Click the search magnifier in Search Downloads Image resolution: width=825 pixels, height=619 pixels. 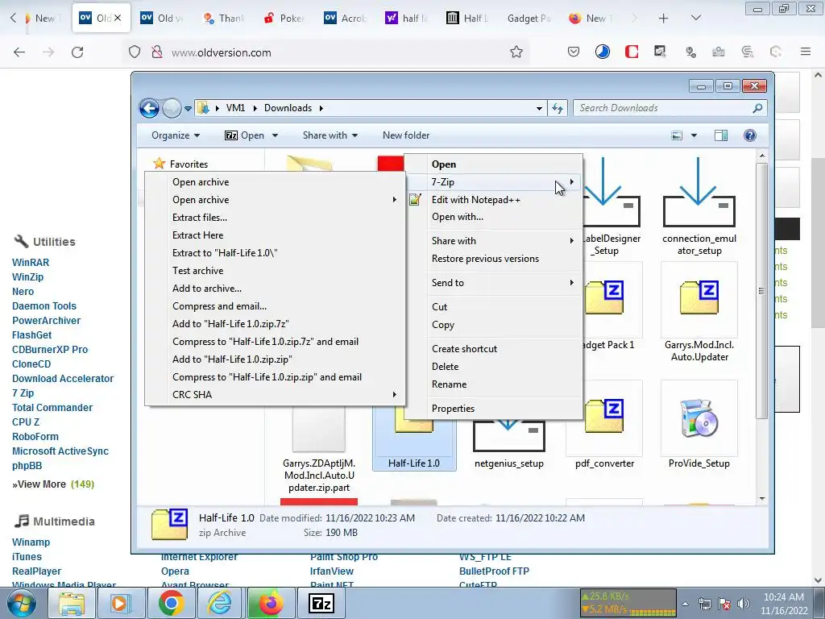757,109
